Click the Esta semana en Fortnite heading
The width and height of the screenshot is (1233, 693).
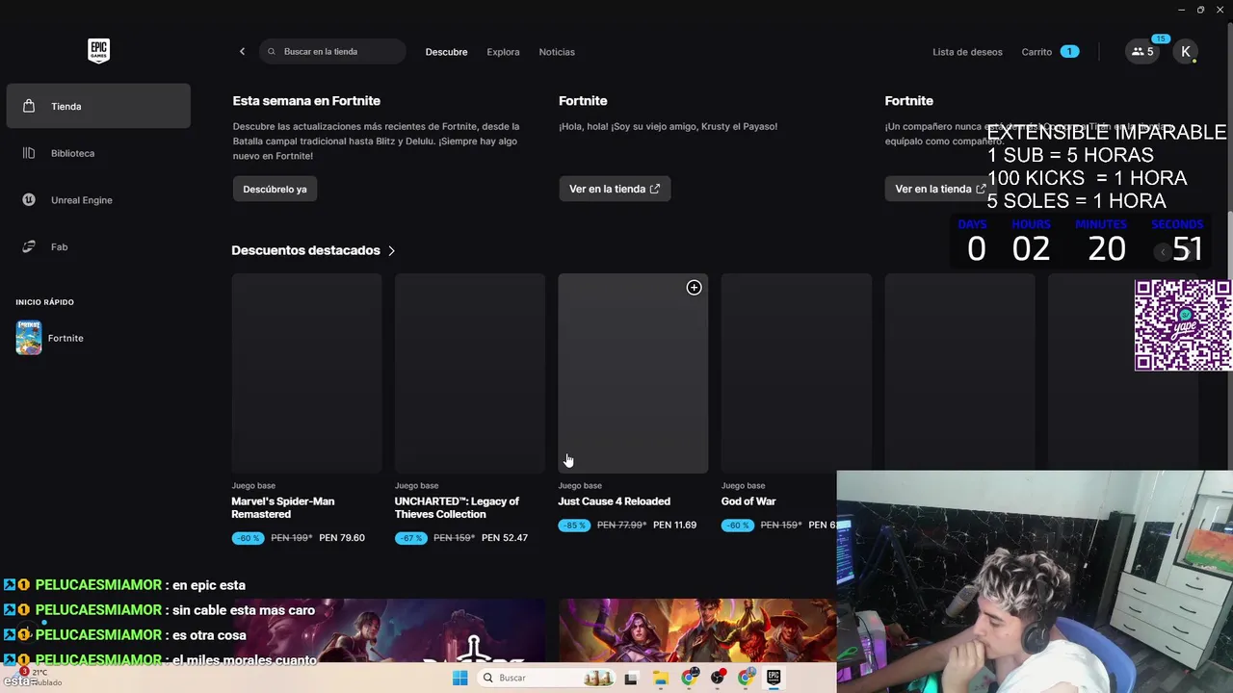click(x=306, y=101)
